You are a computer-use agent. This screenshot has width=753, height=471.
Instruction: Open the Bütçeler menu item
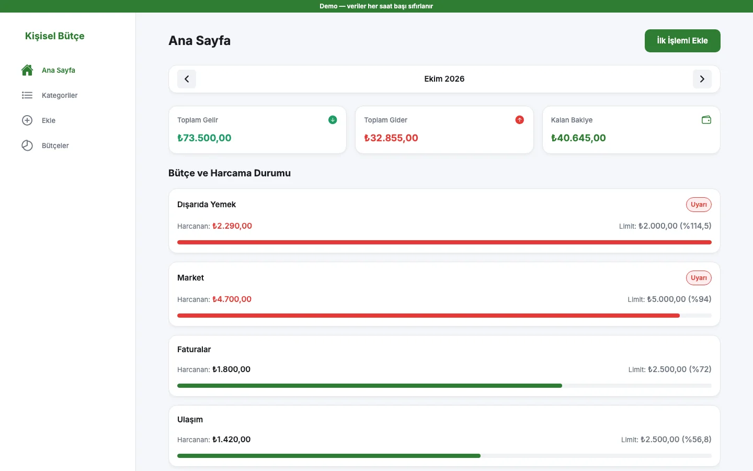tap(68, 145)
